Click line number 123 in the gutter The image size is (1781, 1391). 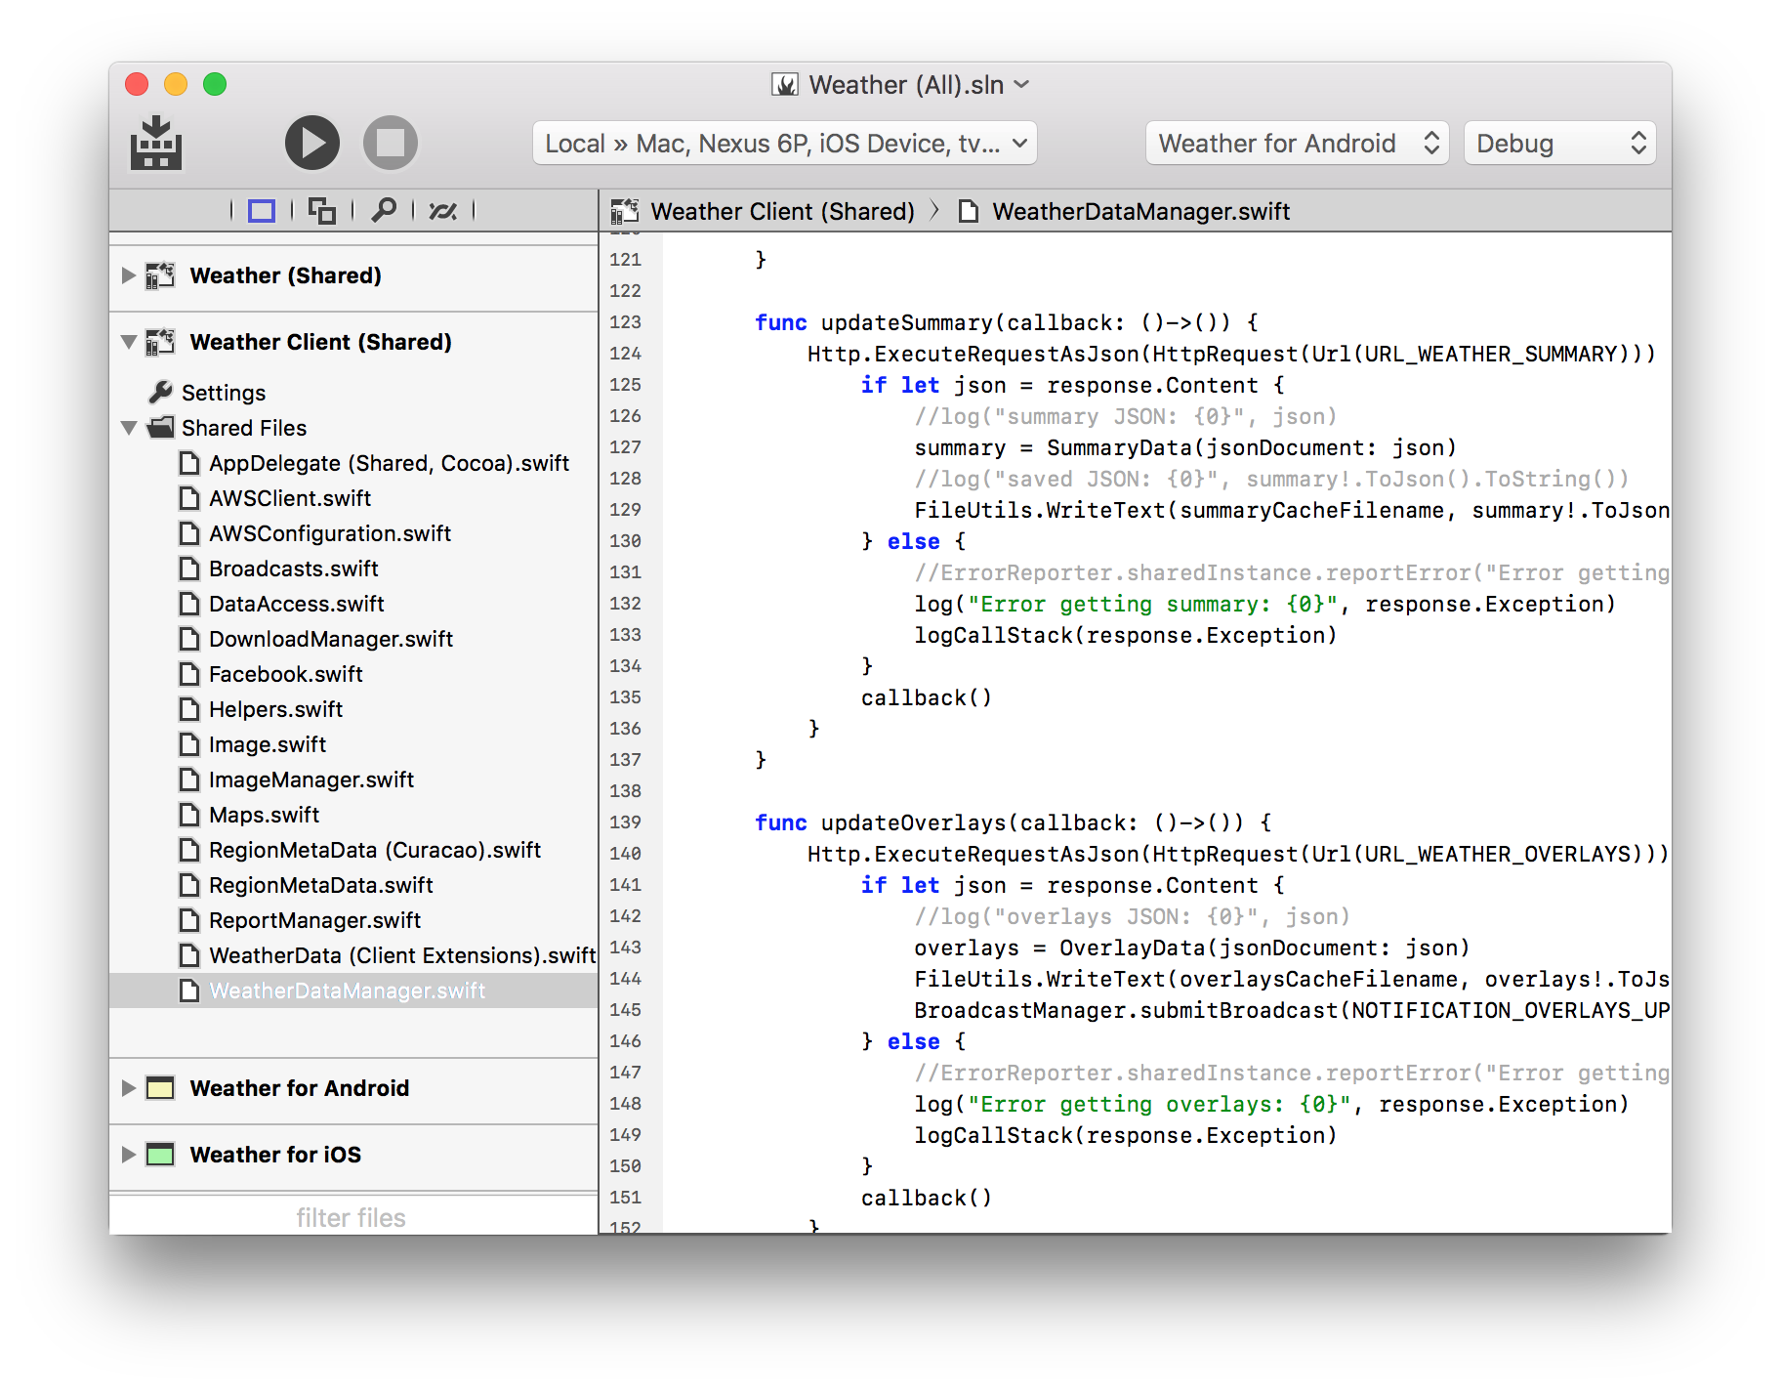626,322
